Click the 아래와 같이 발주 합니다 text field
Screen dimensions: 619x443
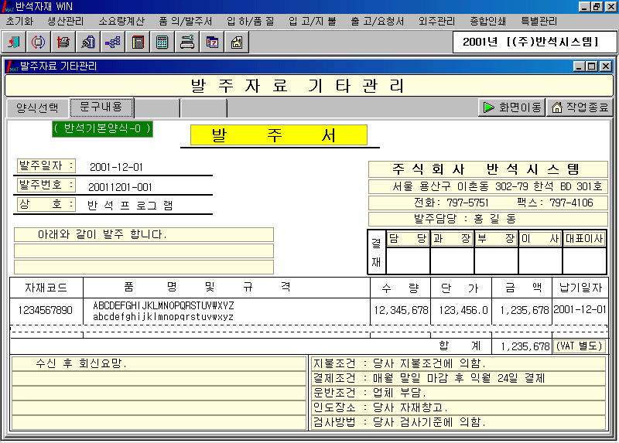144,234
